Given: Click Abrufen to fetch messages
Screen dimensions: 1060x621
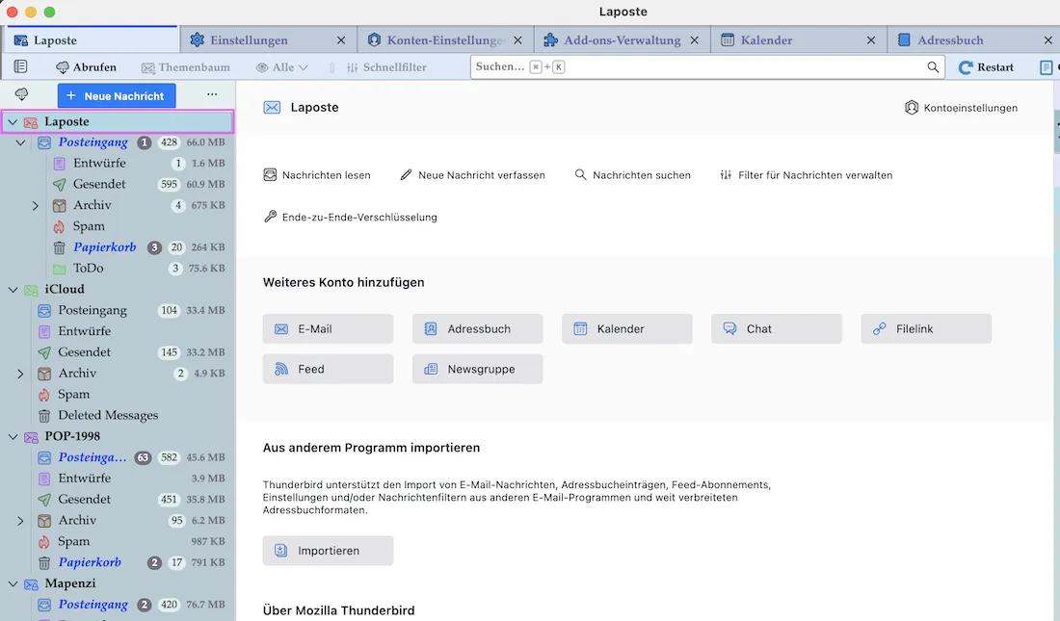Looking at the screenshot, I should point(86,66).
